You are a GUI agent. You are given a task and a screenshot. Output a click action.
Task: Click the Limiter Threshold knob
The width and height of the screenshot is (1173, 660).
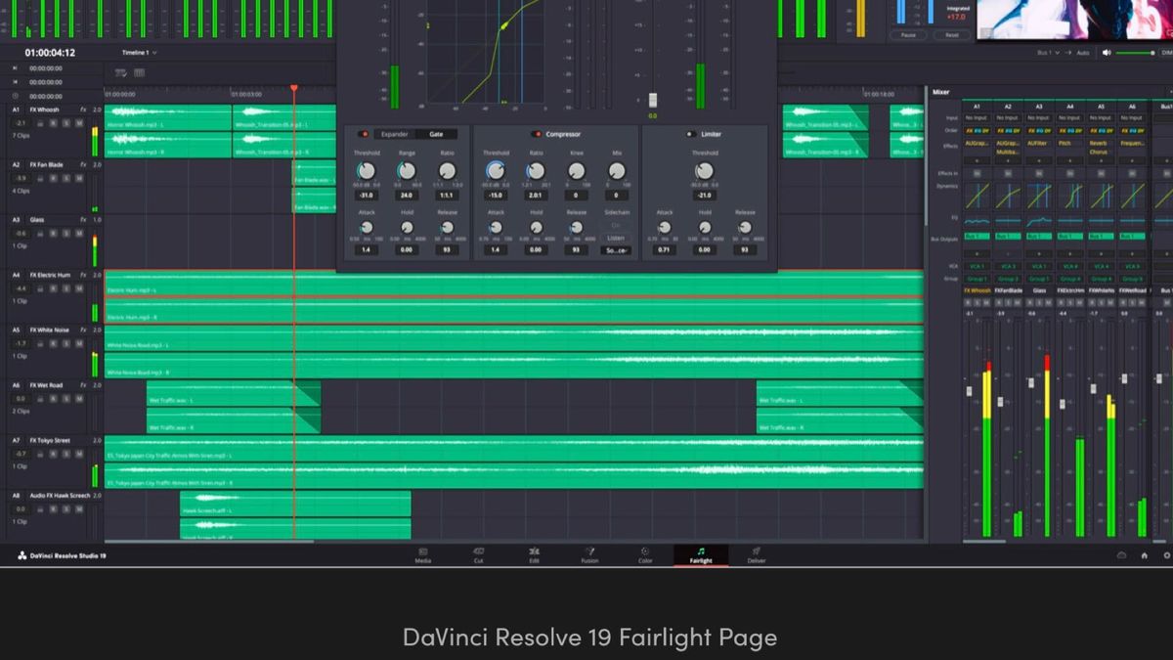704,171
